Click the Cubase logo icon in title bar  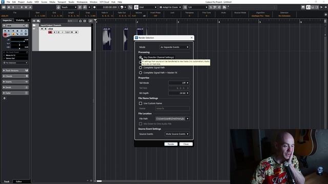pyautogui.click(x=3, y=2)
